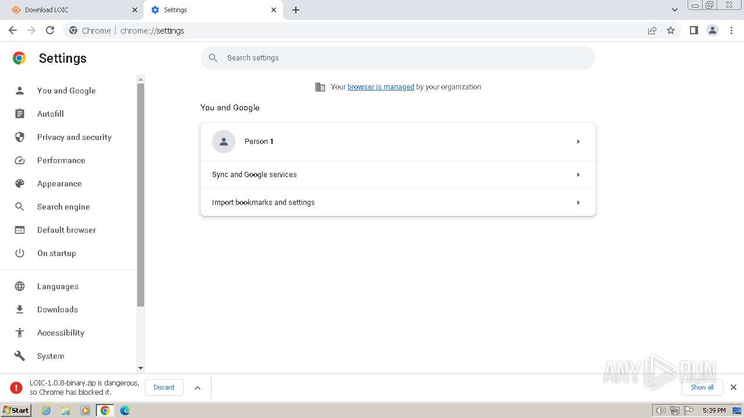Viewport: 744px width, 418px height.
Task: Open File Explorer from the taskbar
Action: 66,410
